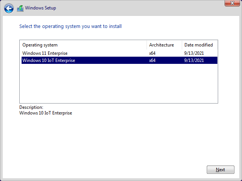Sort by Architecture column header
Screen dimensions: 242x181
pos(164,45)
